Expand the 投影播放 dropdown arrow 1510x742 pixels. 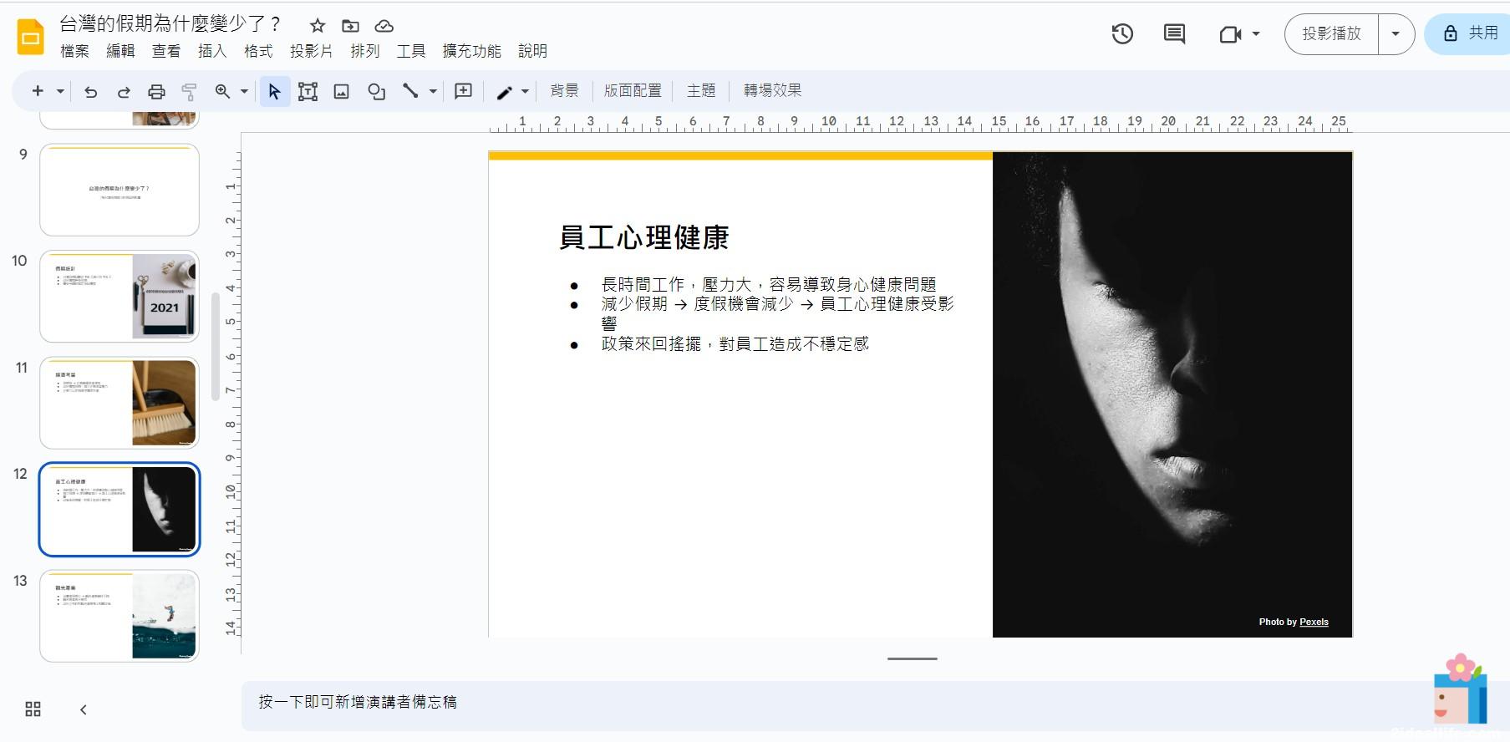click(x=1395, y=34)
